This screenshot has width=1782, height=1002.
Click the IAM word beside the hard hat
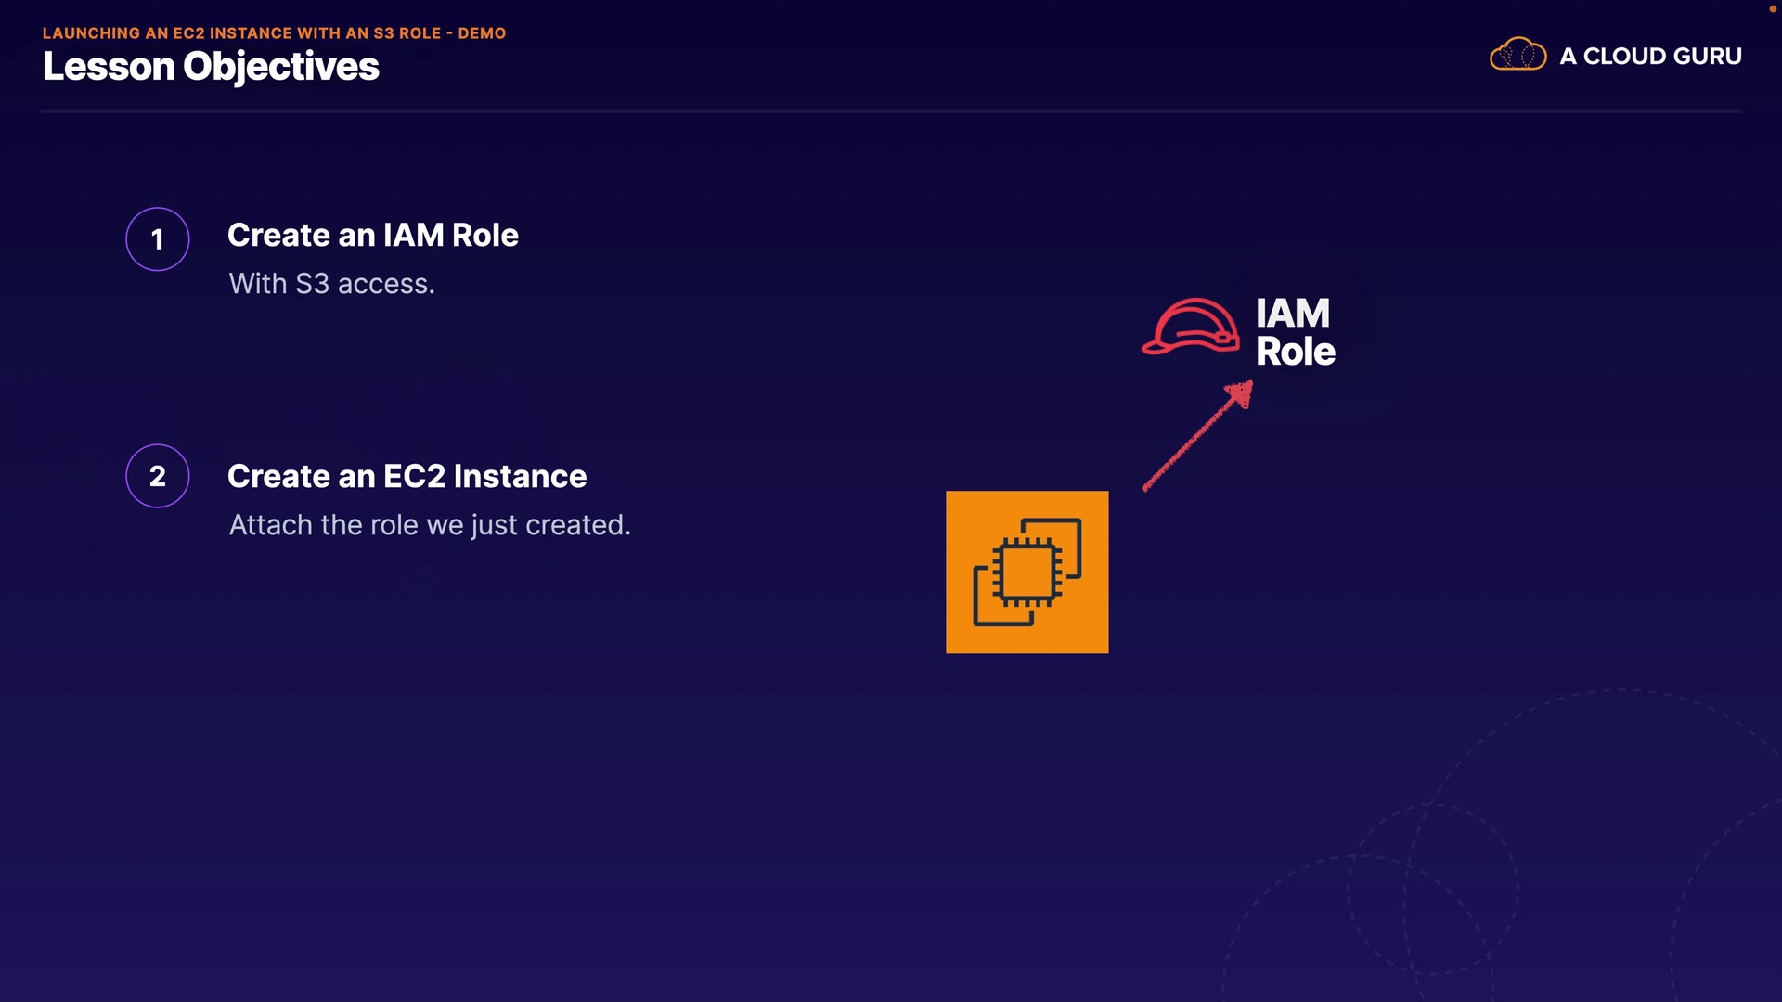click(1292, 314)
